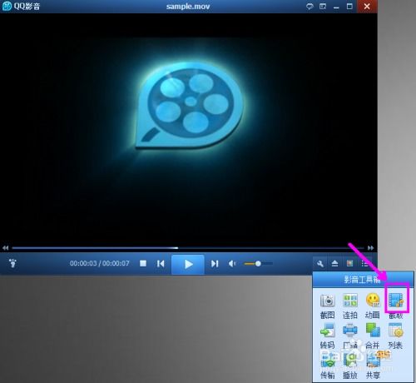Click the fast-forward arrows right of the progress bar
This screenshot has width=416, height=383.
tap(371, 248)
